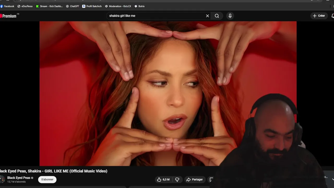Open the ChatGPT bookmark

[73, 6]
